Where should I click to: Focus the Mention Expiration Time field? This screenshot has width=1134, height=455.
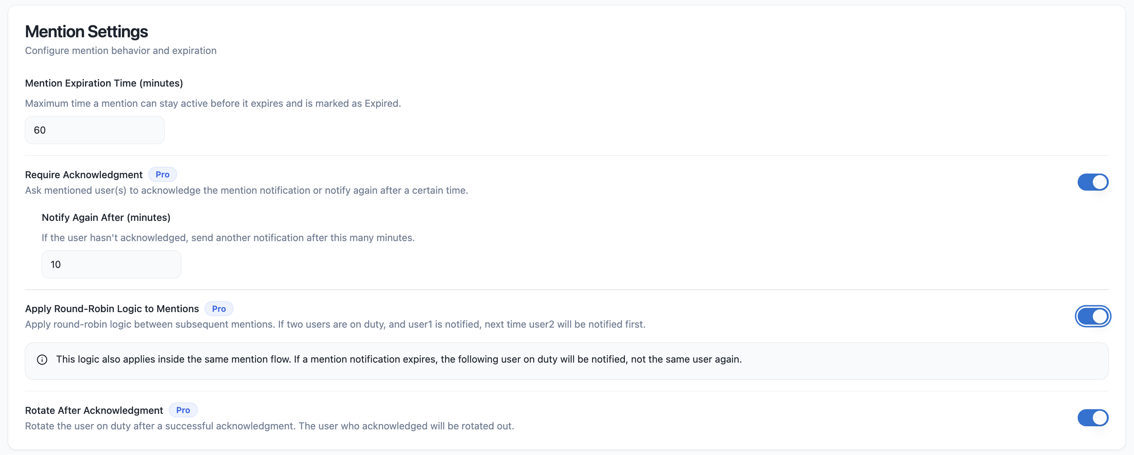pyautogui.click(x=95, y=130)
